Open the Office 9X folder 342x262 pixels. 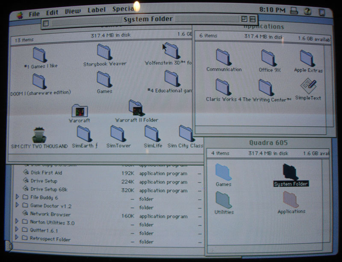pyautogui.click(x=269, y=58)
